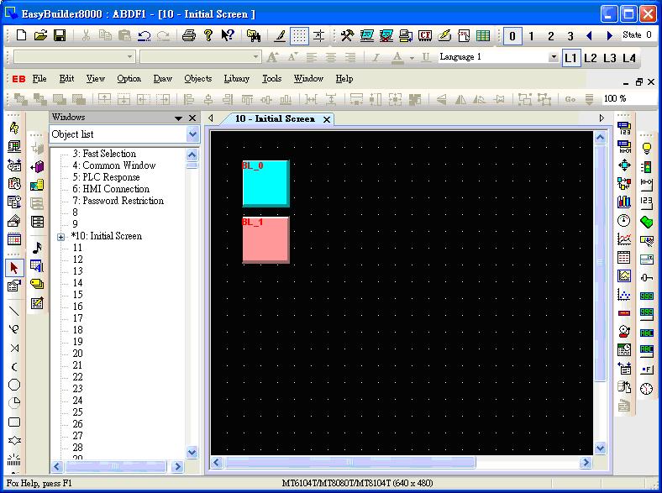
Task: Select the arc drawing tool
Action: click(14, 367)
